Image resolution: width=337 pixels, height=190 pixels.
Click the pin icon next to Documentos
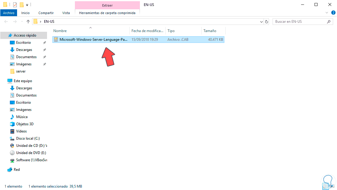pyautogui.click(x=45, y=57)
